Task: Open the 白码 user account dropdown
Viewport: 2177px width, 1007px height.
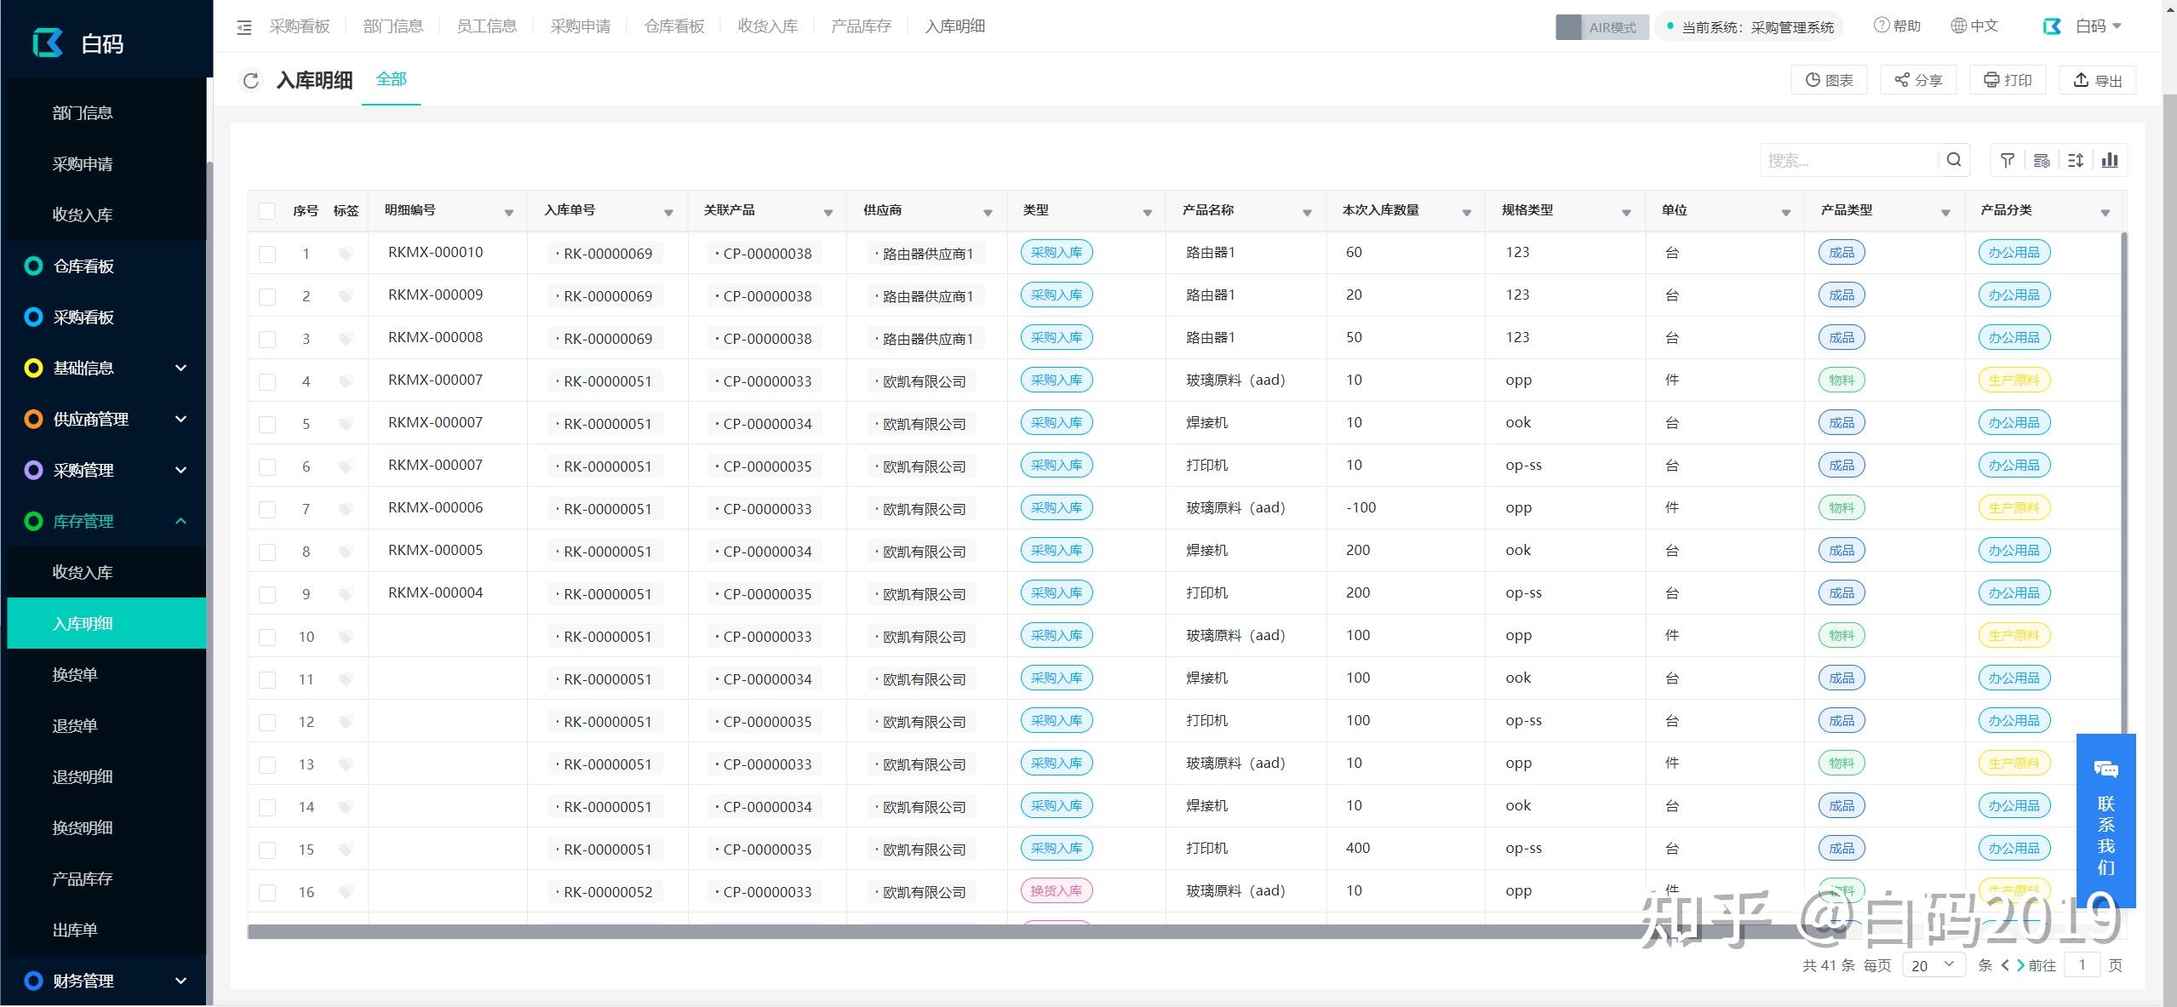Action: pyautogui.click(x=2082, y=26)
